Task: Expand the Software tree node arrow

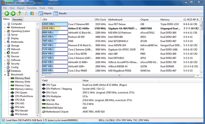Action: pos(5,60)
